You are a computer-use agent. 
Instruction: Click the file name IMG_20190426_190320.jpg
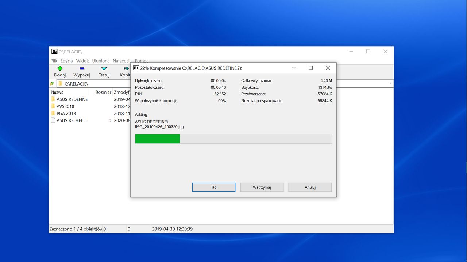click(x=159, y=127)
